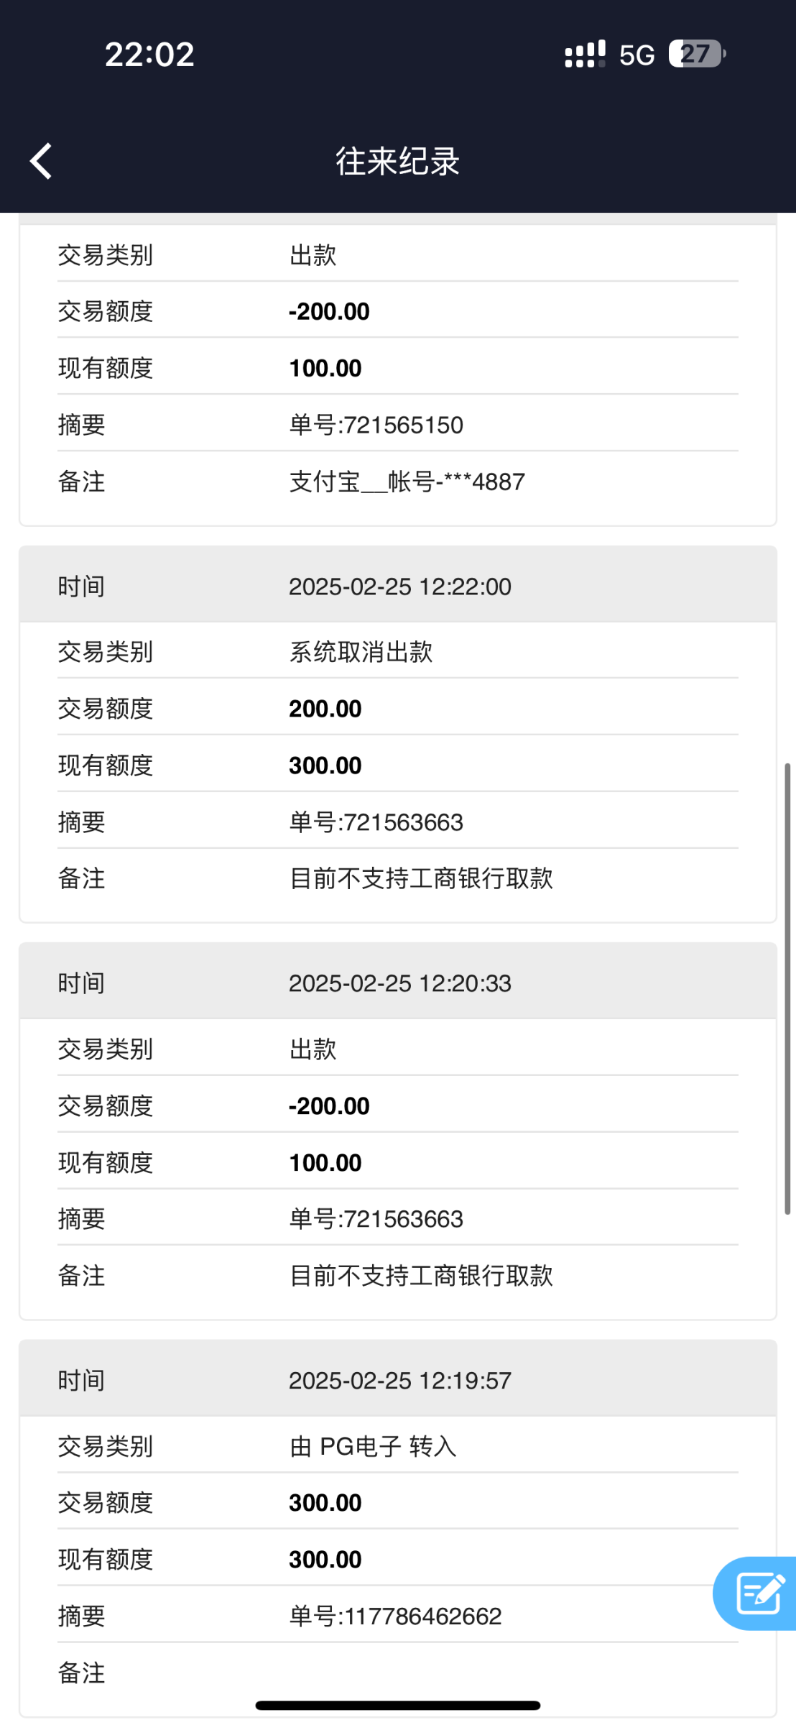Tap the cellular signal bars icon
The width and height of the screenshot is (796, 1725).
pos(585,54)
